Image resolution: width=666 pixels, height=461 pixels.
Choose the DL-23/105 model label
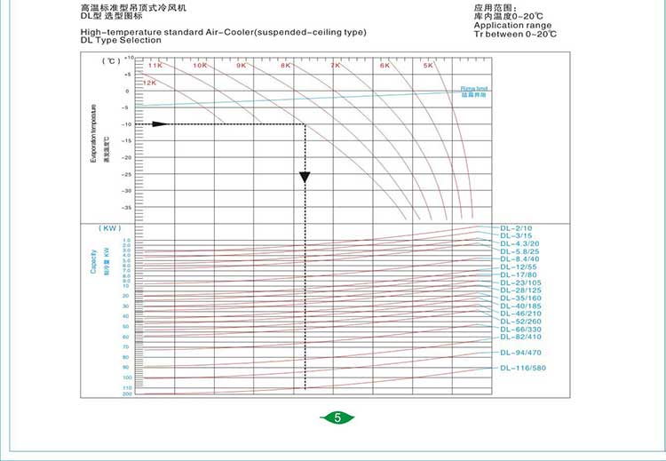(520, 282)
